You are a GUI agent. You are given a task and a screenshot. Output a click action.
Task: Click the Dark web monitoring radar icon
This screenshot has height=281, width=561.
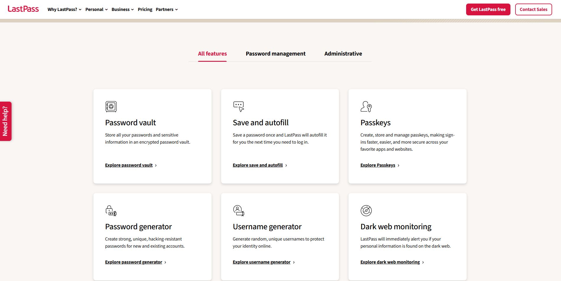[366, 211]
